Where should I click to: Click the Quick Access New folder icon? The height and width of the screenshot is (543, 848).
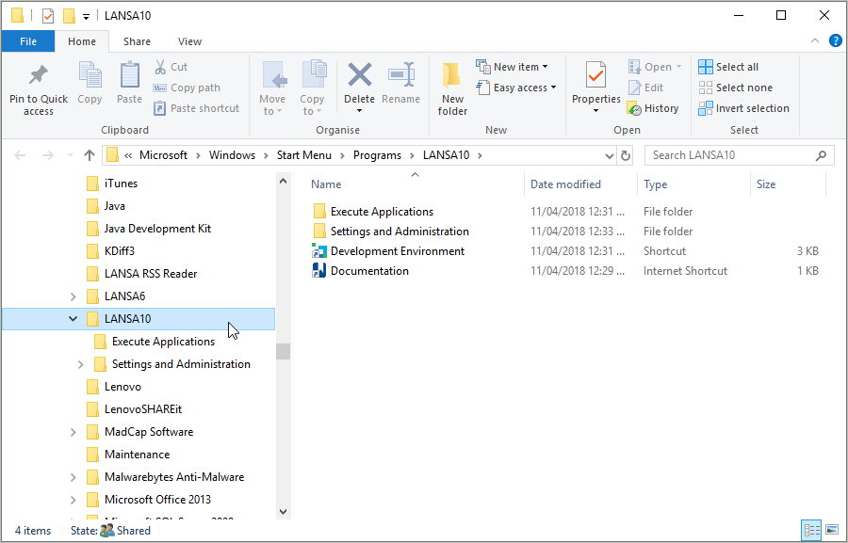pos(69,16)
